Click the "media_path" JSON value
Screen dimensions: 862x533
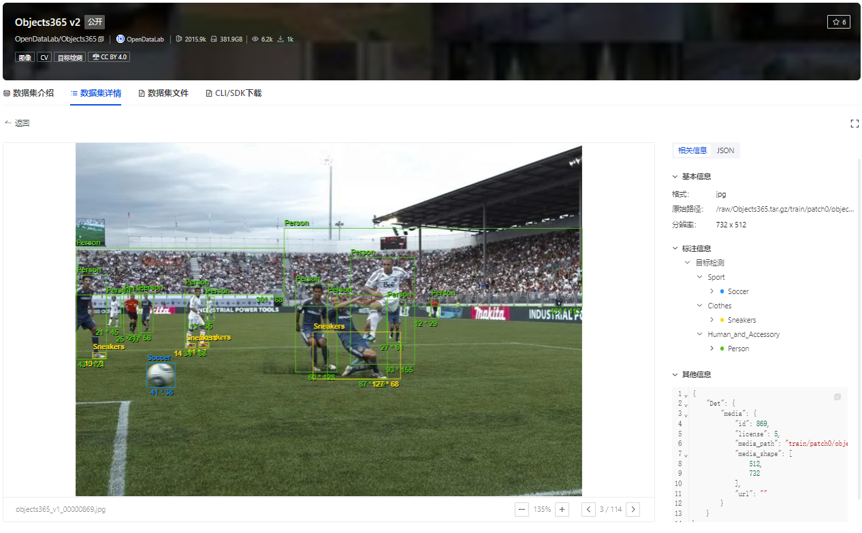click(816, 444)
